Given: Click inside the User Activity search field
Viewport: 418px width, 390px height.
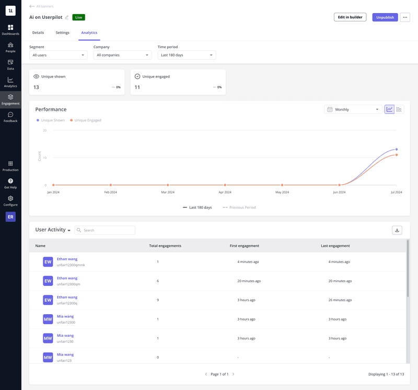Looking at the screenshot, I should (104, 230).
